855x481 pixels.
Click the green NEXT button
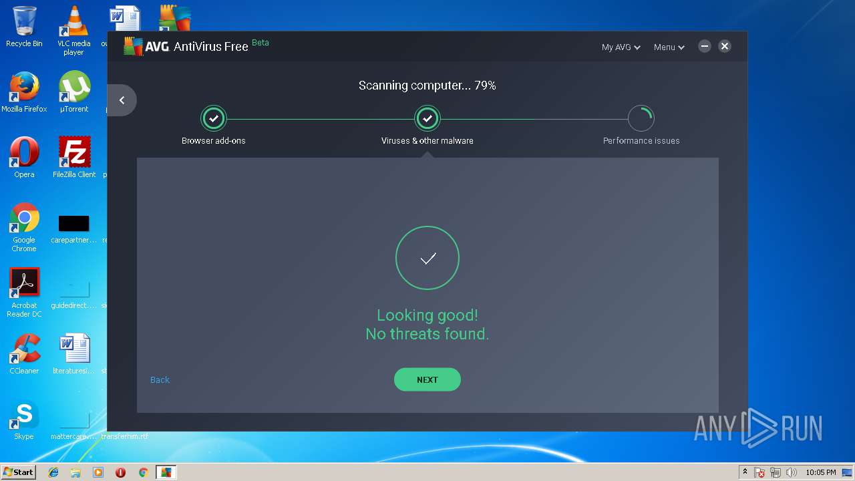point(427,379)
